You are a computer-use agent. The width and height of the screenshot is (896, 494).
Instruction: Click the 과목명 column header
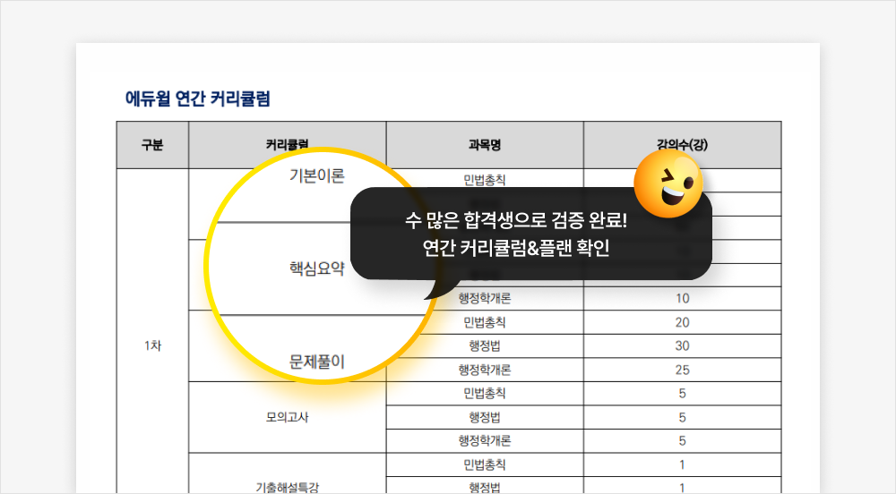point(485,145)
